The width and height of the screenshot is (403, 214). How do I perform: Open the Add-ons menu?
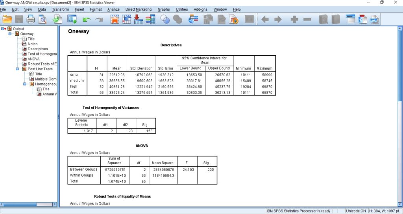click(x=200, y=9)
